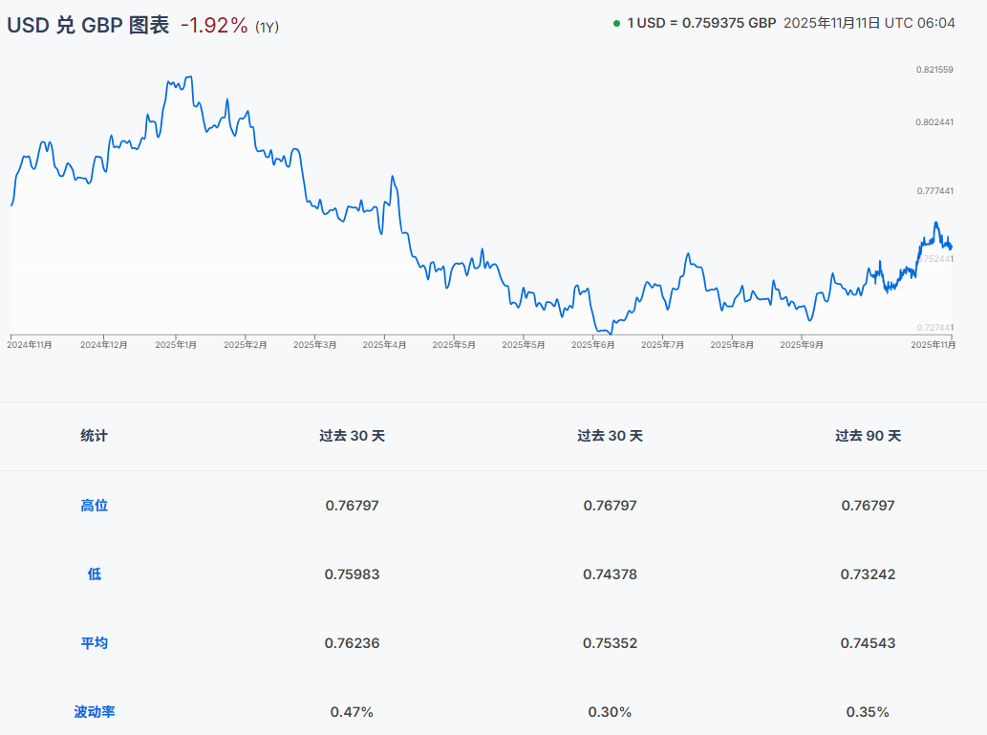The width and height of the screenshot is (987, 735).
Task: Click the 高位 row label
Action: click(x=94, y=505)
